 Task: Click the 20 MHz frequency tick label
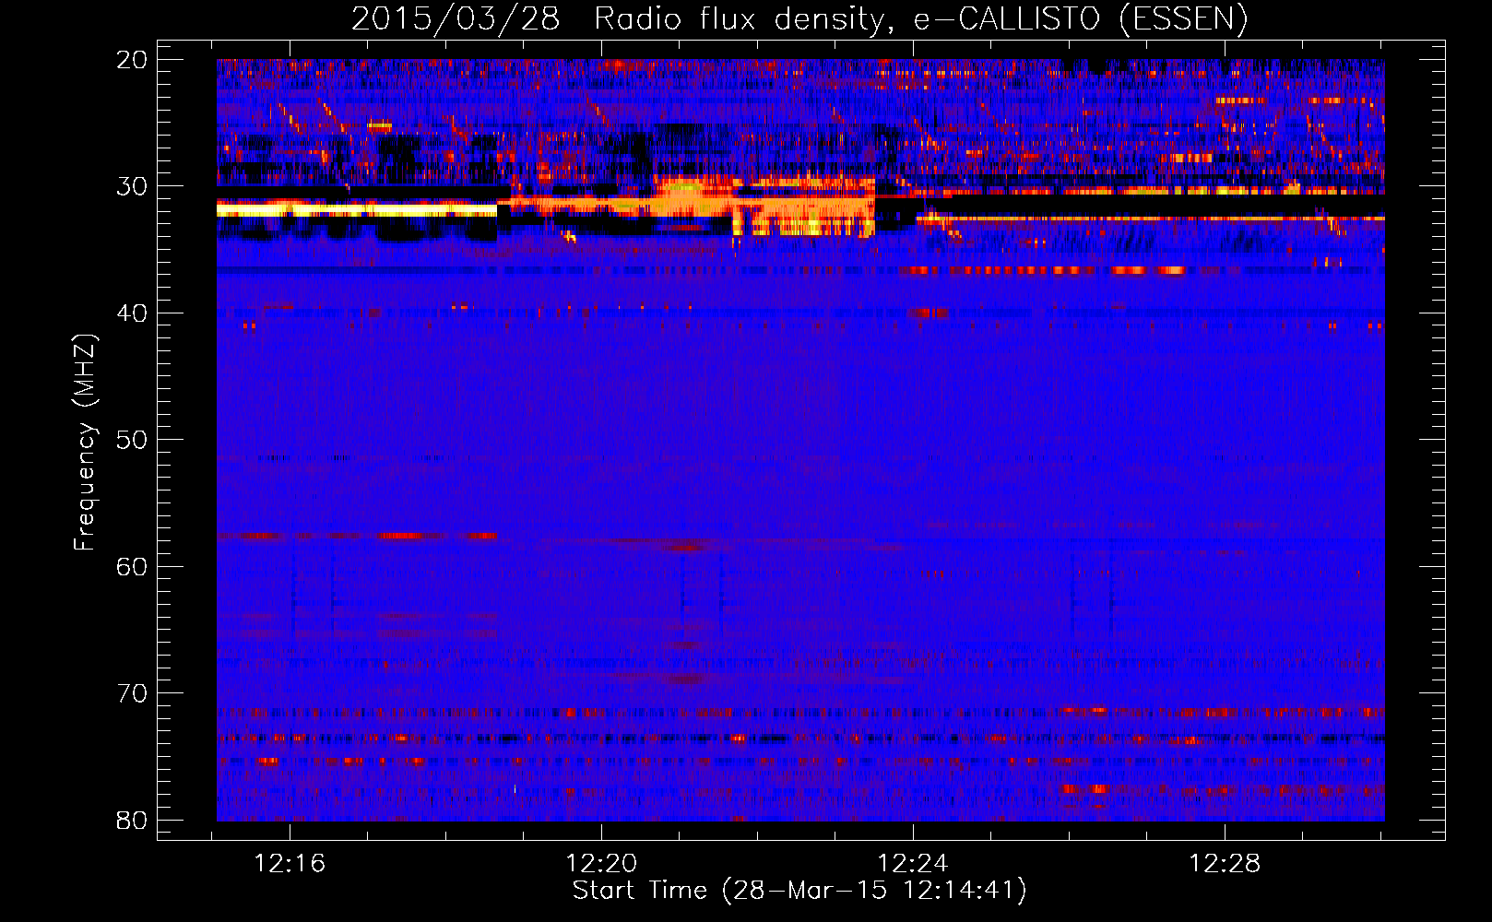click(132, 60)
